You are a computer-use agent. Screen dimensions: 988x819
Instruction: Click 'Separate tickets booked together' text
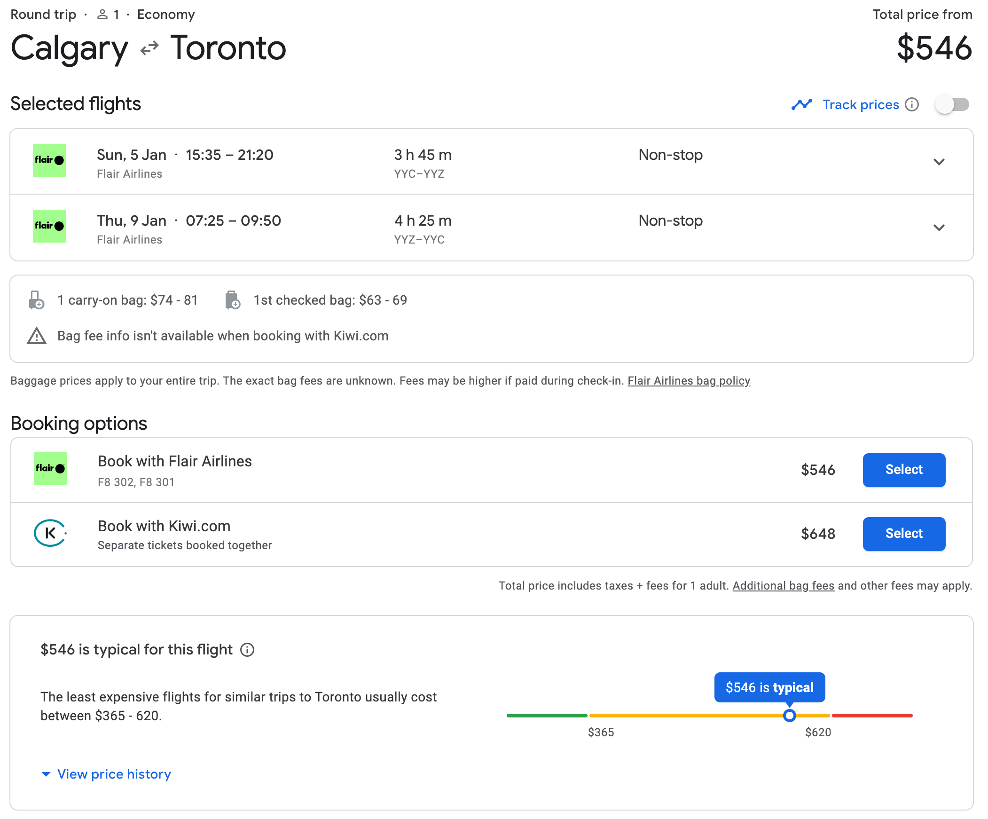pos(184,545)
